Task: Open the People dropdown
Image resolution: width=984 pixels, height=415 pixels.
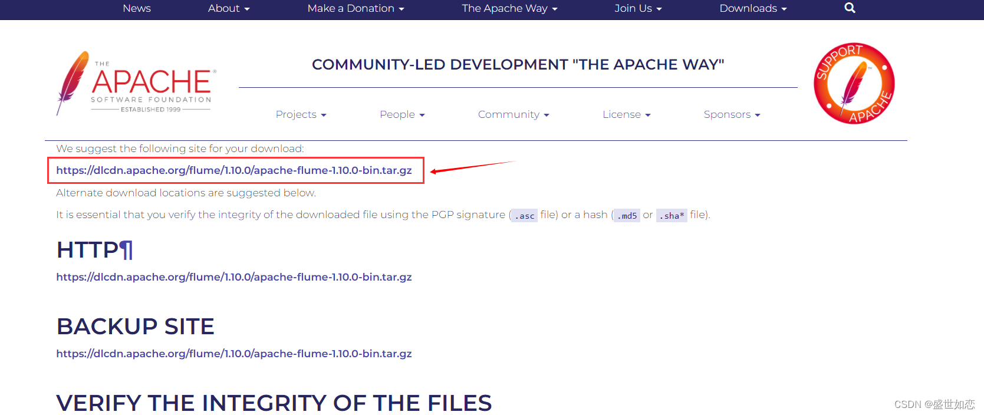Action: [402, 114]
